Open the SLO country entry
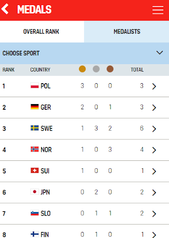The height and width of the screenshot is (238, 169). (84, 213)
